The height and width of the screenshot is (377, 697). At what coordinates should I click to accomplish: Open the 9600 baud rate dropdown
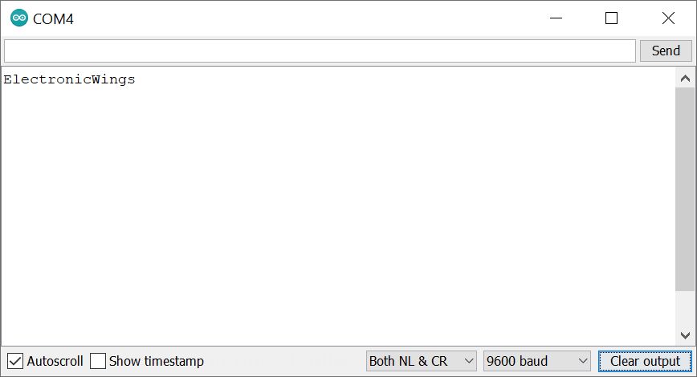[x=537, y=361]
